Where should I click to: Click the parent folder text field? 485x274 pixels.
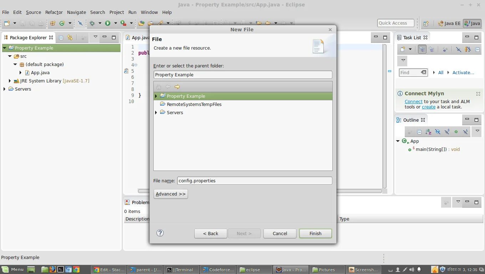pyautogui.click(x=243, y=75)
